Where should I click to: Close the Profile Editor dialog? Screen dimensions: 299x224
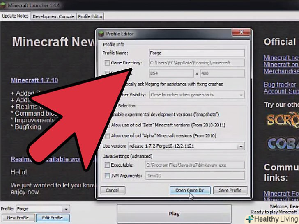click(241, 32)
